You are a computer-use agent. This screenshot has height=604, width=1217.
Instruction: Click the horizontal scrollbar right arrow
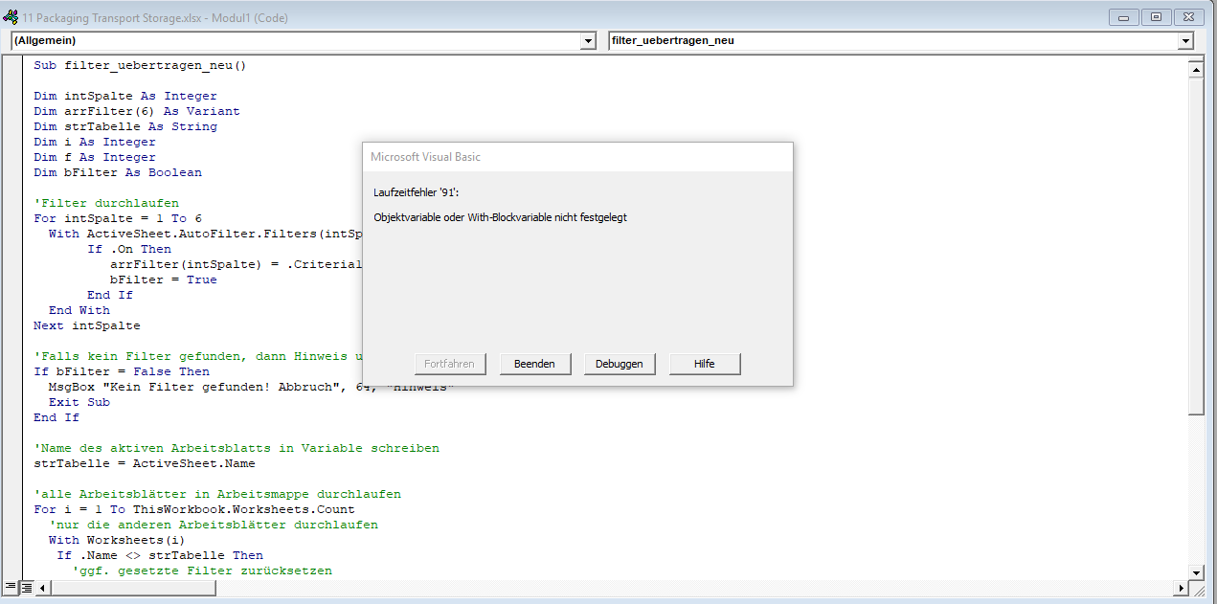[x=1180, y=586]
